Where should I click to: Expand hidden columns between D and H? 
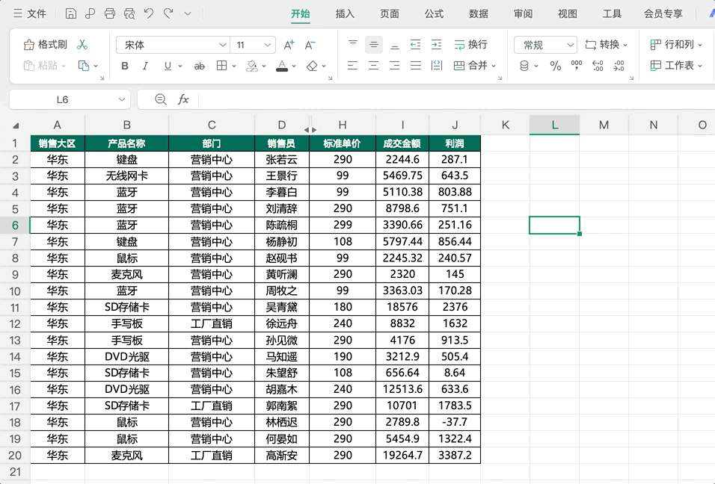pyautogui.click(x=310, y=130)
